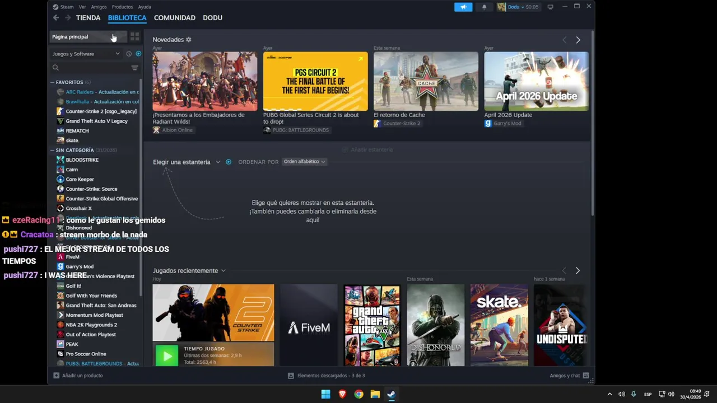Open the Steam announcements megaphone icon
This screenshot has width=717, height=403.
coord(463,7)
